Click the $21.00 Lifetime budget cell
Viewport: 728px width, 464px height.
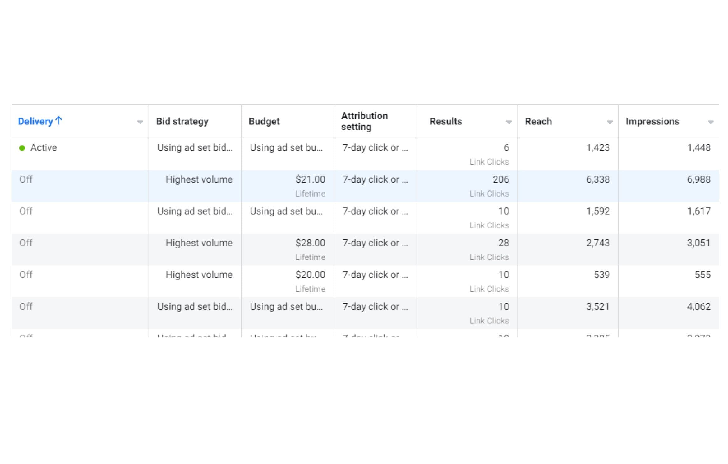(x=288, y=186)
